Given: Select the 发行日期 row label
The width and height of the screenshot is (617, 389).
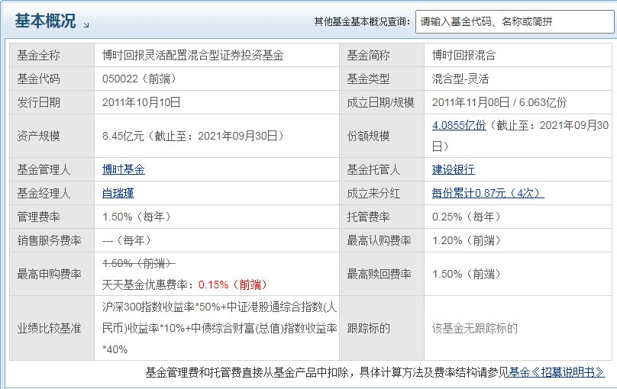Looking at the screenshot, I should coord(38,102).
